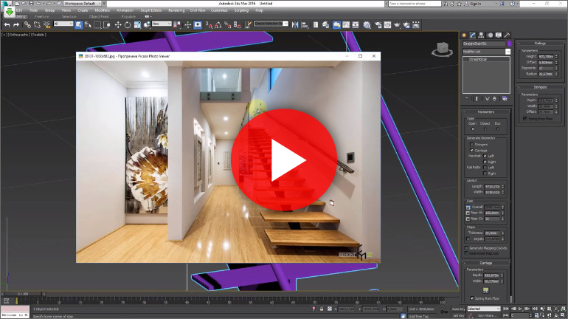Image resolution: width=568 pixels, height=319 pixels.
Task: Enable the Stringers checkbox
Action: [471, 144]
